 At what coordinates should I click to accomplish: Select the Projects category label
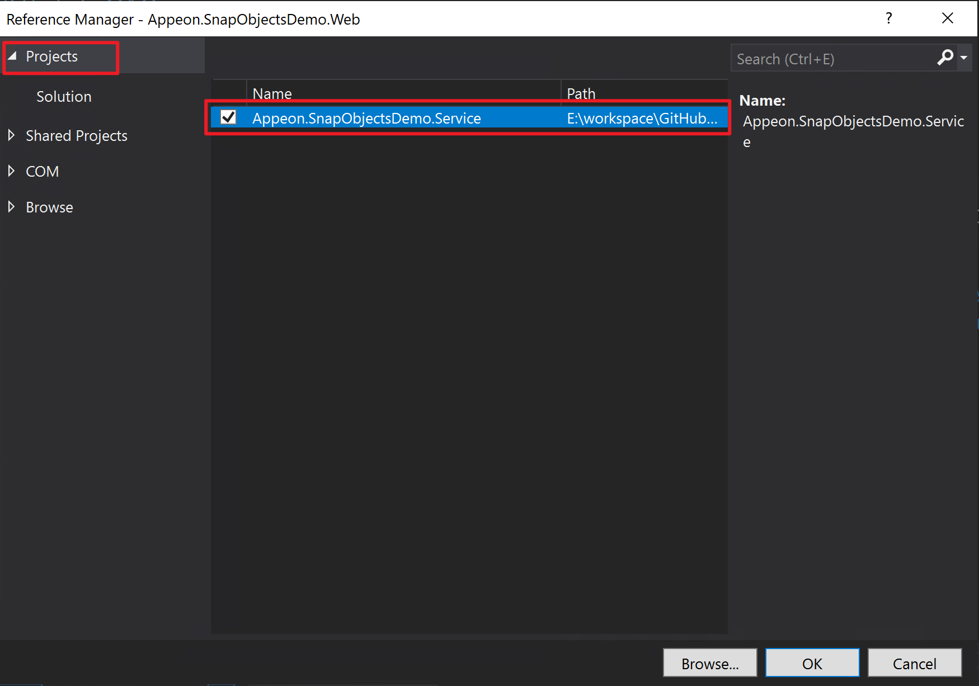click(x=51, y=56)
